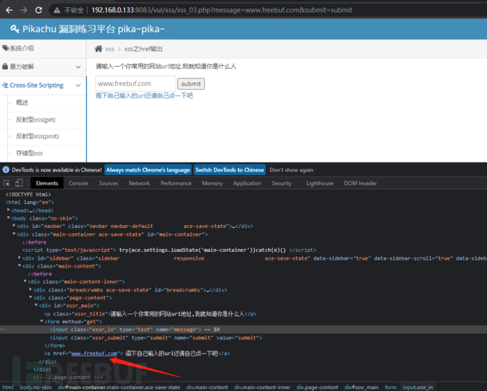Click the url message text field
The width and height of the screenshot is (487, 391).
point(136,83)
